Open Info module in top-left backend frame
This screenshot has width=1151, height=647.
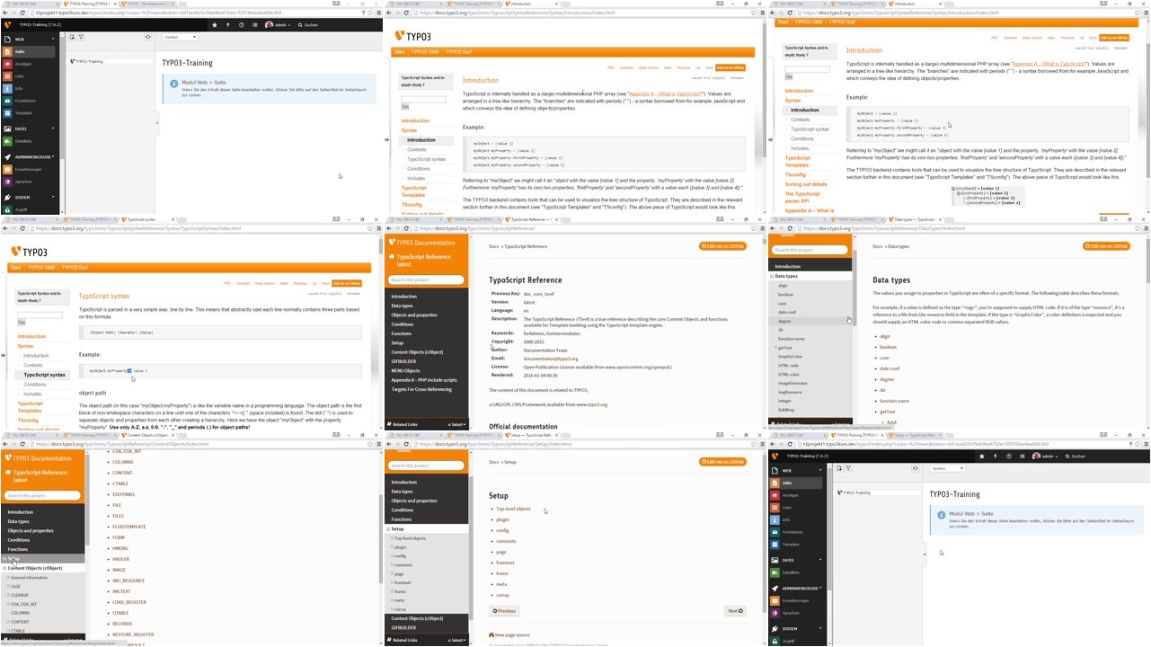click(28, 88)
